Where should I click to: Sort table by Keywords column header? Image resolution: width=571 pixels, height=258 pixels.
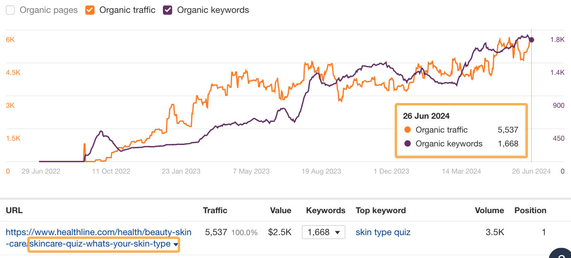[x=325, y=210]
